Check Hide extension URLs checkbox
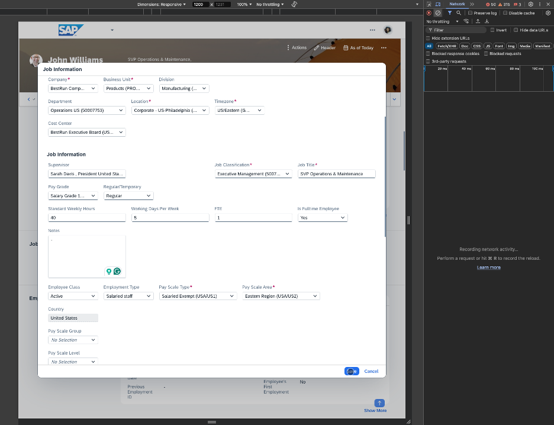Image resolution: width=554 pixels, height=425 pixels. 428,38
